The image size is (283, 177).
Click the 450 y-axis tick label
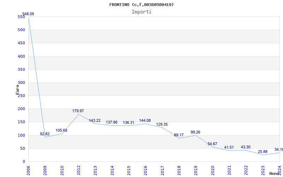click(21, 43)
